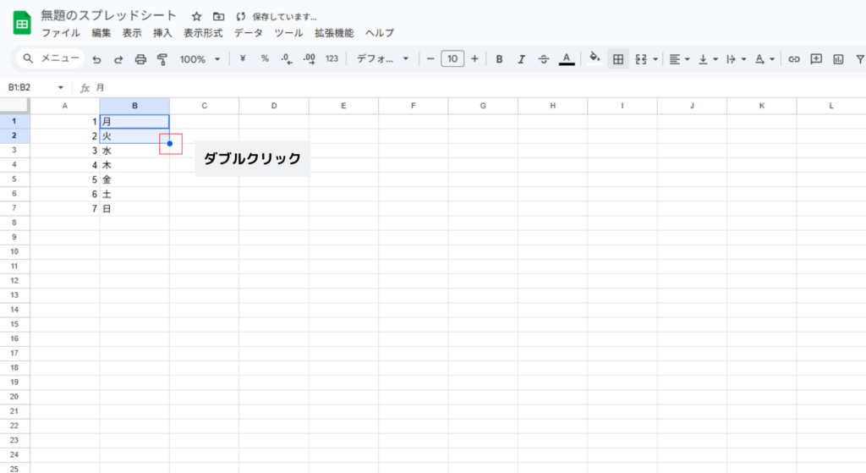Select cell containing 日
This screenshot has height=473, width=866.
pos(134,208)
